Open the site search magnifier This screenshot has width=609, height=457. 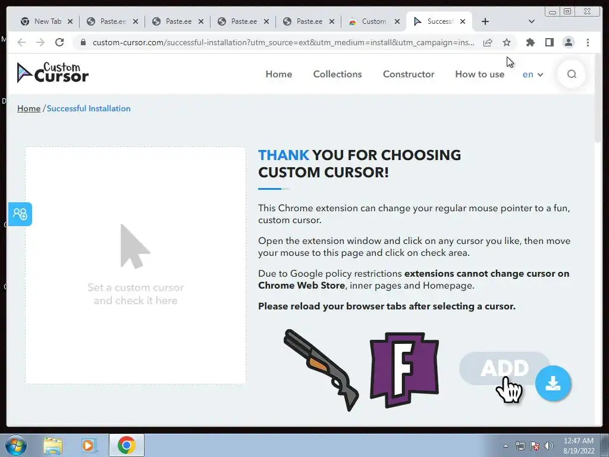(572, 74)
